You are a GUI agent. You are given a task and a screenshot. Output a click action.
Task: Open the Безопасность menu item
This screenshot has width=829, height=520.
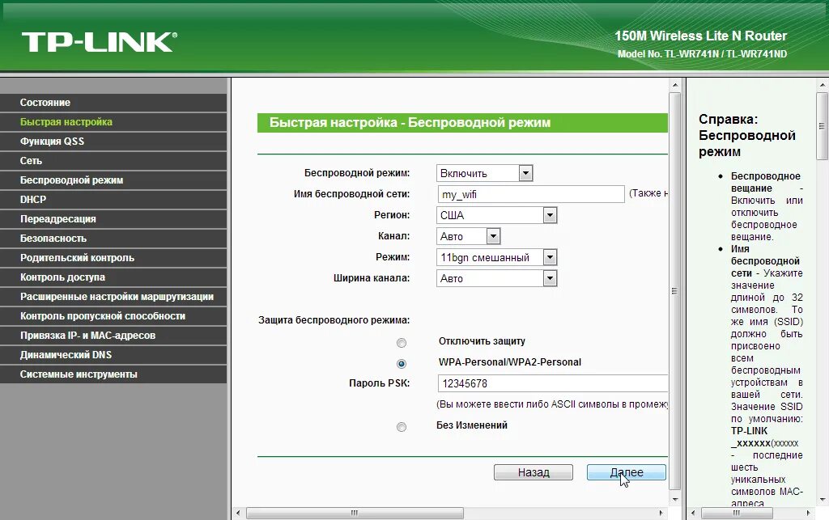tap(113, 238)
